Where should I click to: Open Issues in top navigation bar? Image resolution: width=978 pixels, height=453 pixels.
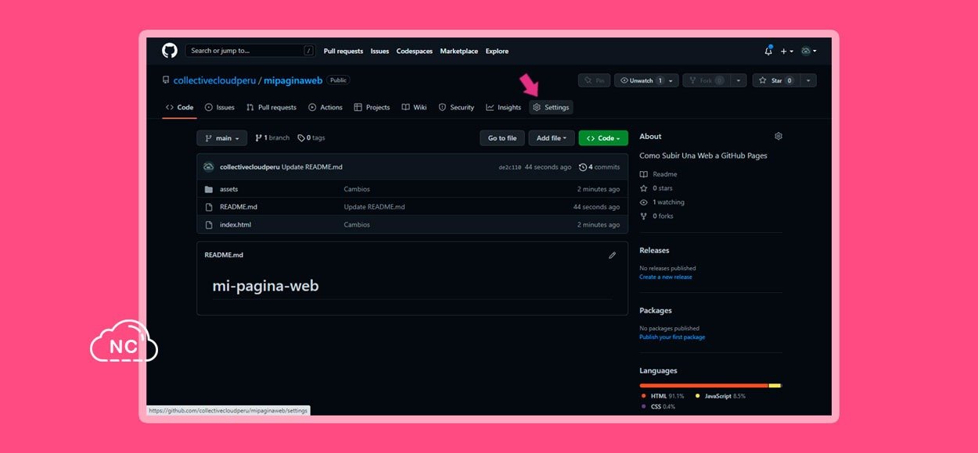pyautogui.click(x=379, y=51)
